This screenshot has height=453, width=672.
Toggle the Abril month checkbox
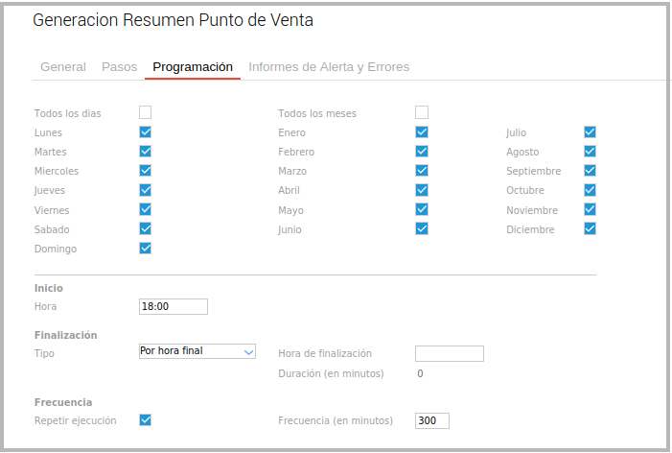click(422, 190)
